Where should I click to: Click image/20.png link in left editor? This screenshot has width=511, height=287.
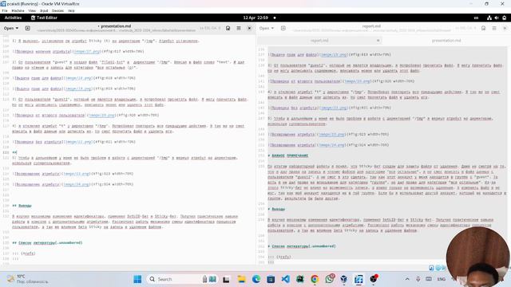(102, 115)
